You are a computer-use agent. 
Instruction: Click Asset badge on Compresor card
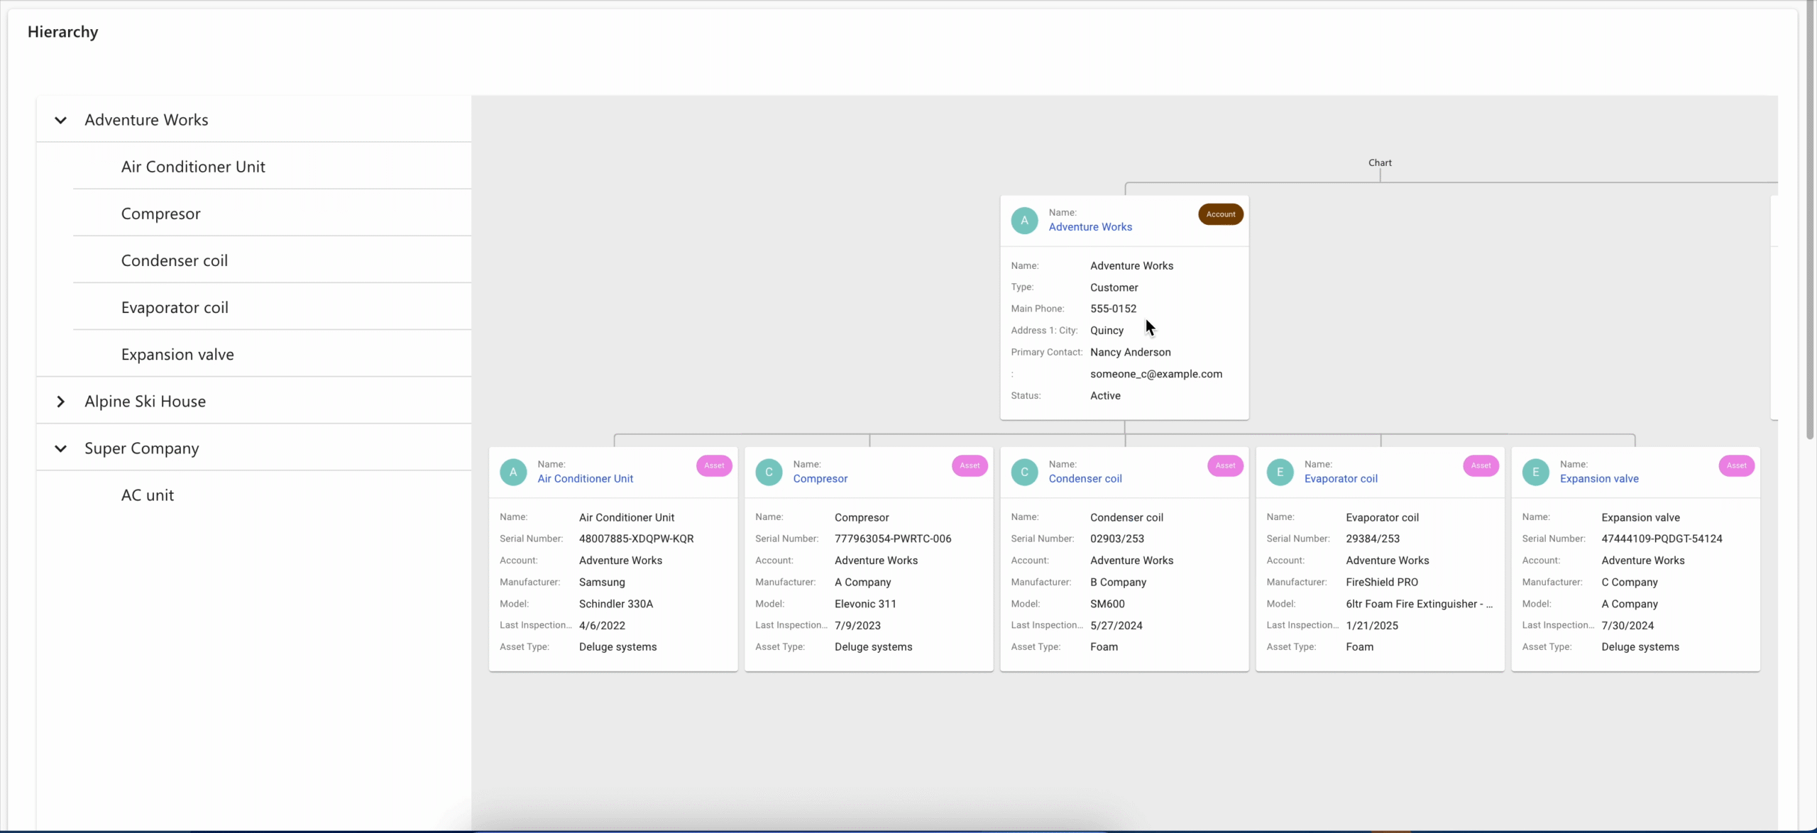click(970, 465)
